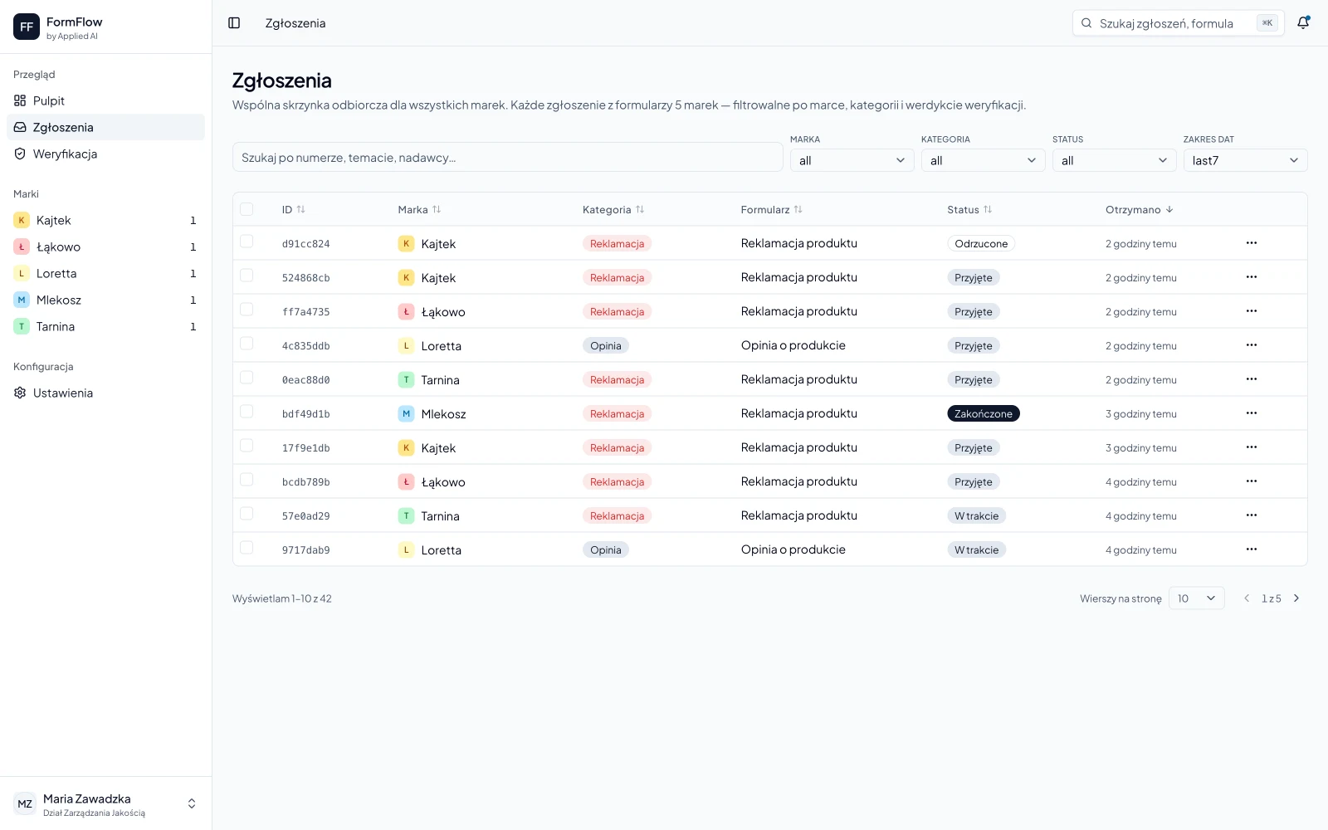This screenshot has height=830, width=1328.
Task: Open Maria Zawadzka user menu
Action: click(x=105, y=803)
